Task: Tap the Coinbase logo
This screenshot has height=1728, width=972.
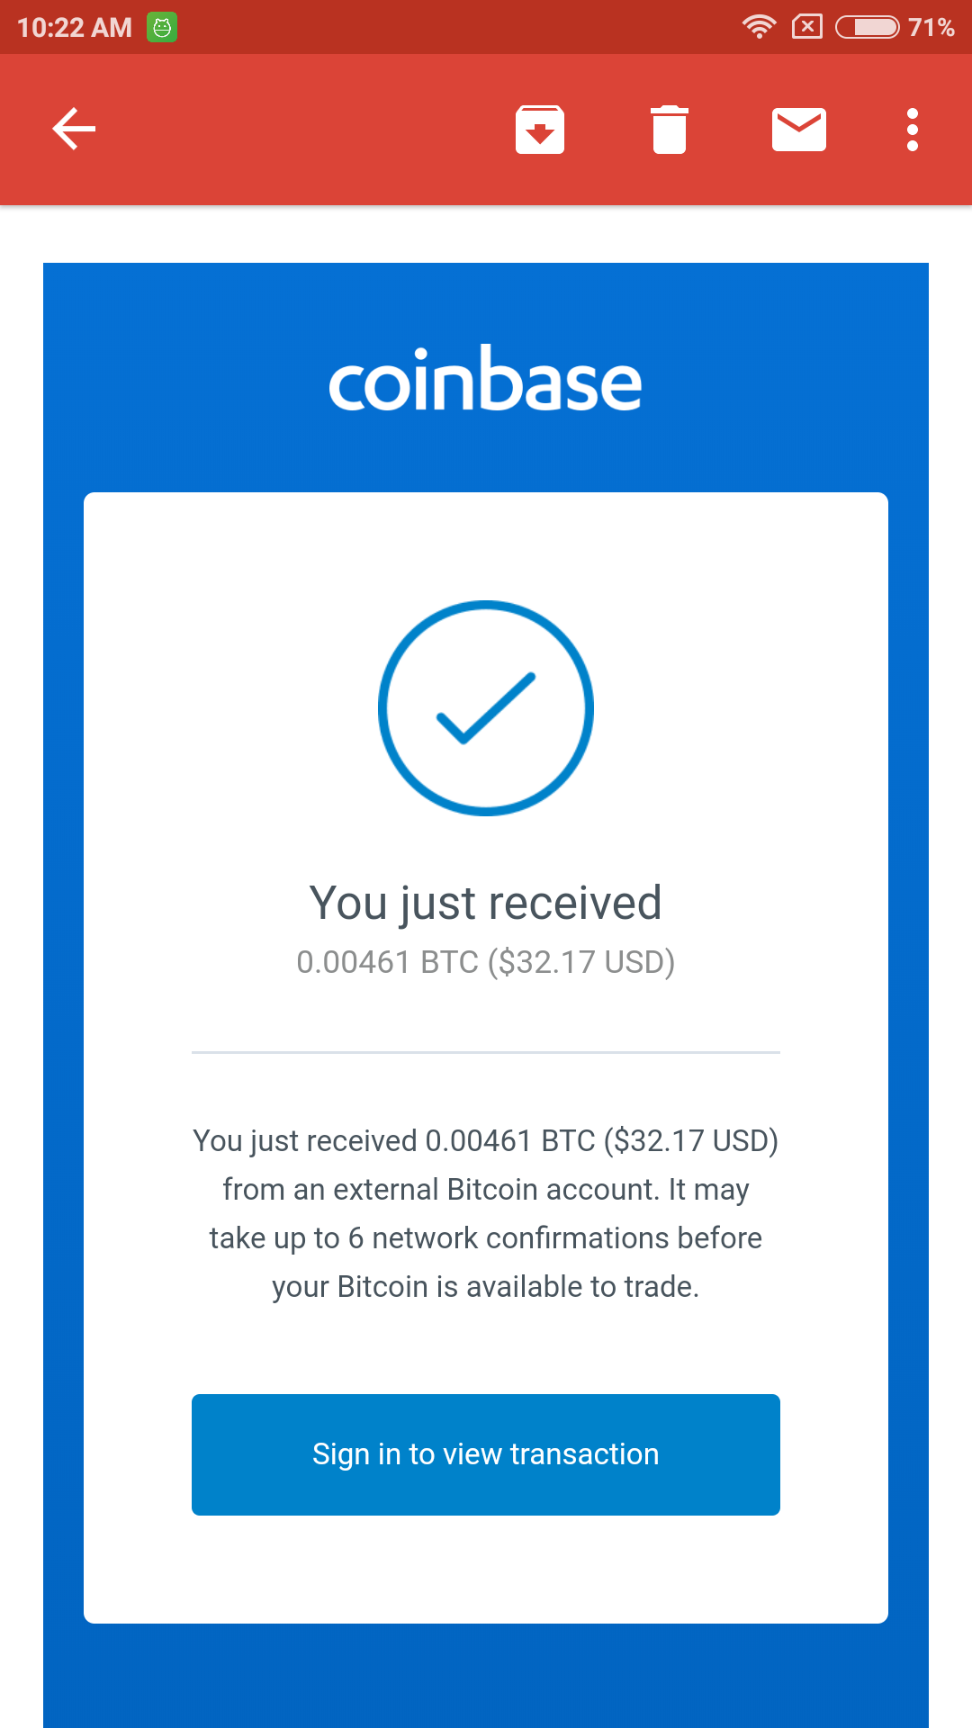Action: coord(485,382)
